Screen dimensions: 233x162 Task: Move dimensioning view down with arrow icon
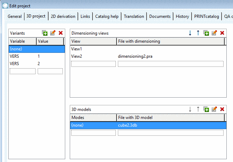tap(190, 33)
